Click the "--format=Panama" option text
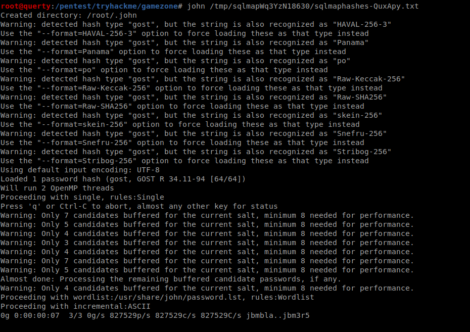Viewport: 470px width, 332px height. [75, 52]
